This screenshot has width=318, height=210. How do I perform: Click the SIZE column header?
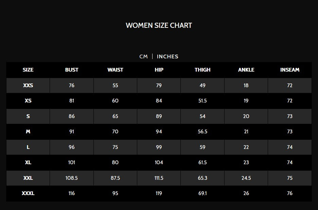click(28, 70)
